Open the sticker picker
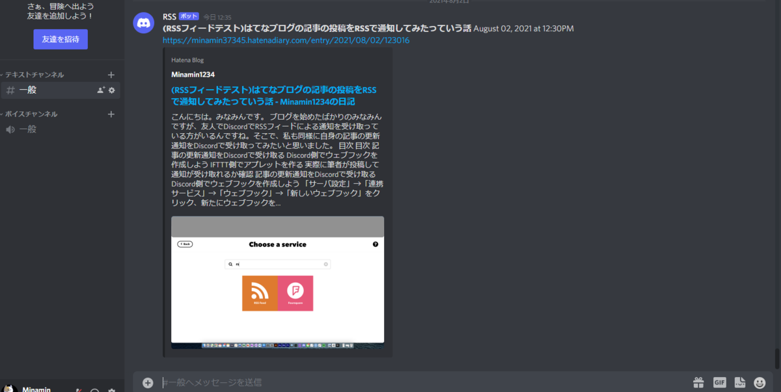 pyautogui.click(x=739, y=382)
